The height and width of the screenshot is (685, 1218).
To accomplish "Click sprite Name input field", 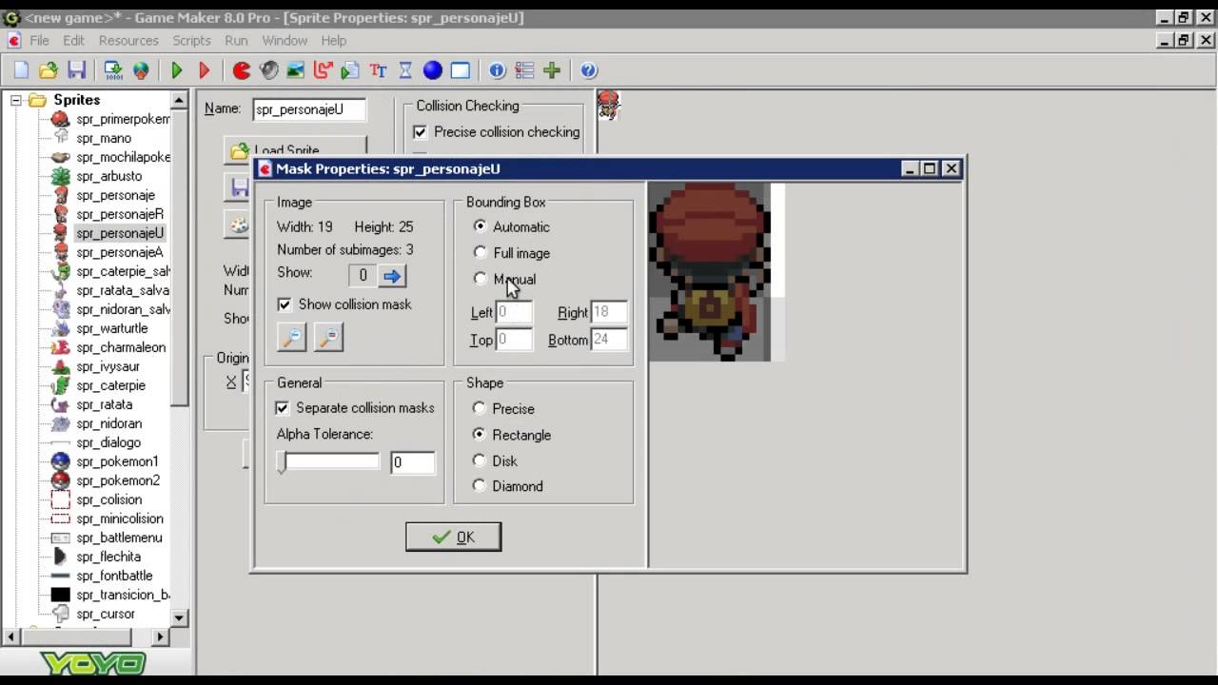I will tap(309, 109).
